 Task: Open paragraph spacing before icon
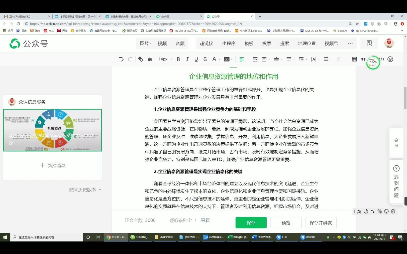point(276,59)
